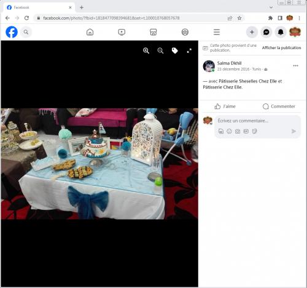The image size is (307, 288).
Task: Send the comment arrow
Action: coord(293,131)
